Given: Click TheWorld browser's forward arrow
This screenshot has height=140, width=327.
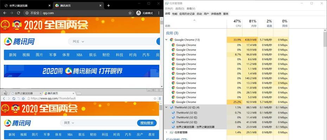Looking at the screenshot, I should 8,98.
